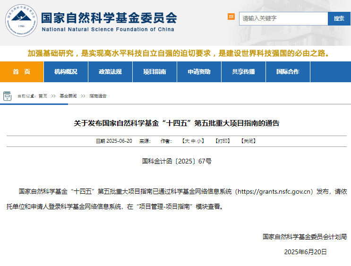
Task: Go to the 首页 home tab
Action: pyautogui.click(x=22, y=72)
